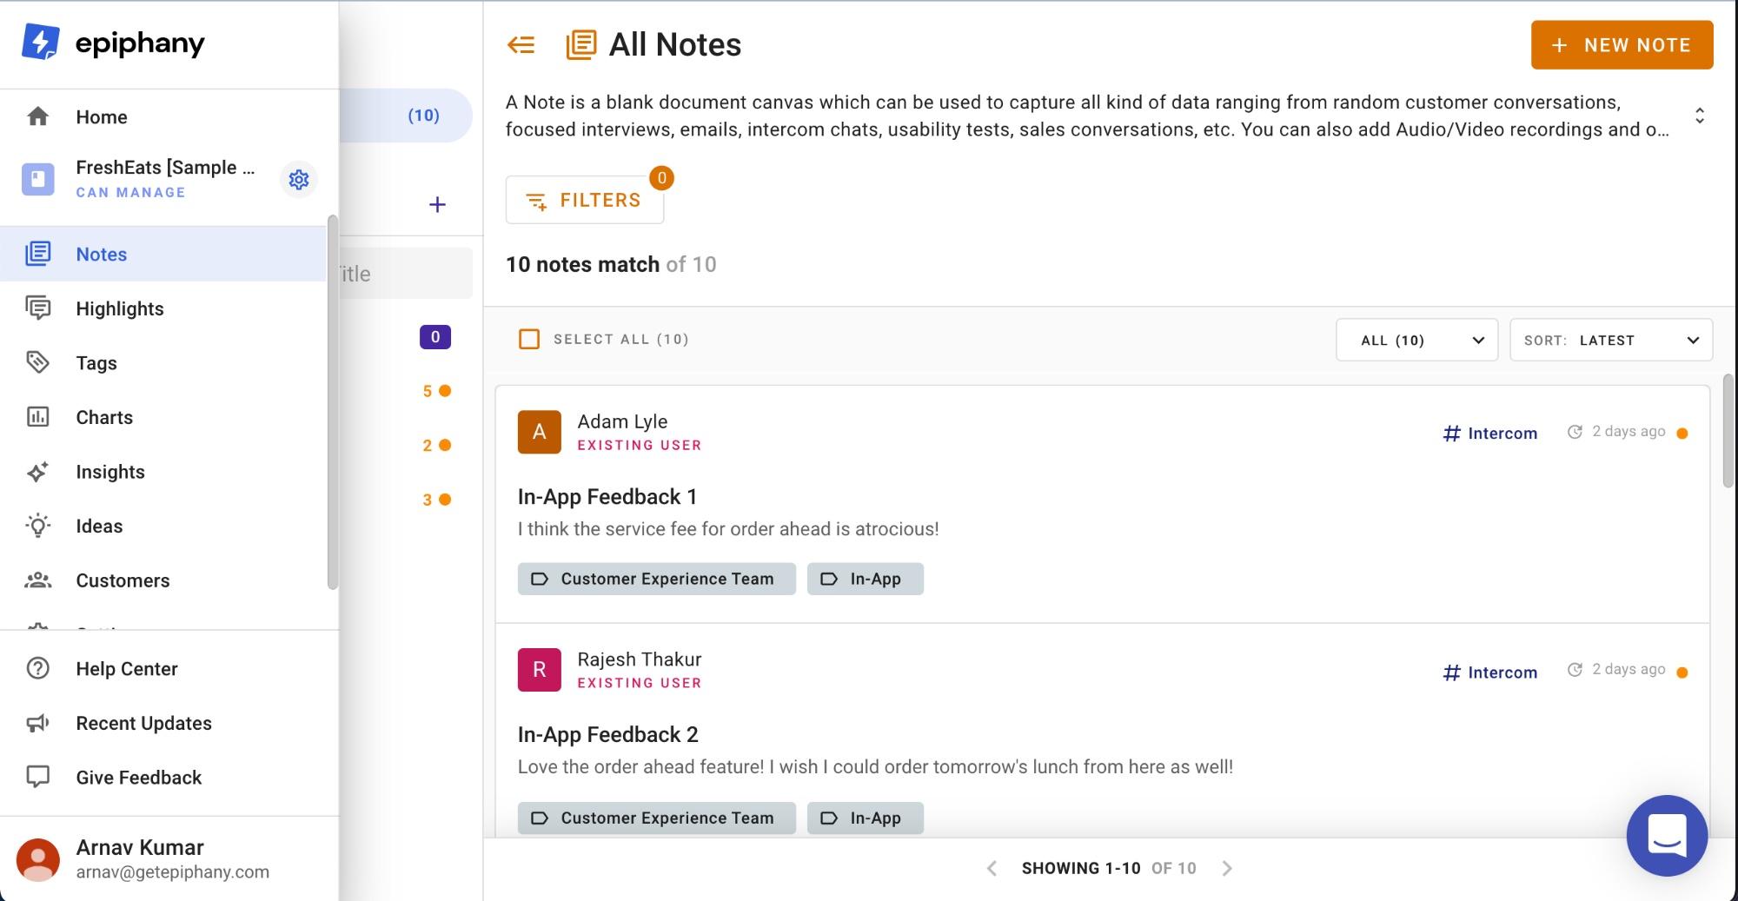Check the SELECT ALL (10) checkbox
This screenshot has height=901, width=1738.
point(529,339)
